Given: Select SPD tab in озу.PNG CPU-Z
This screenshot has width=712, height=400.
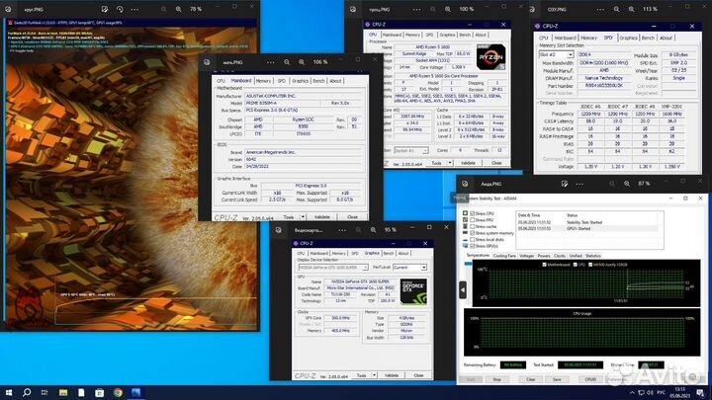Looking at the screenshot, I should tap(608, 39).
